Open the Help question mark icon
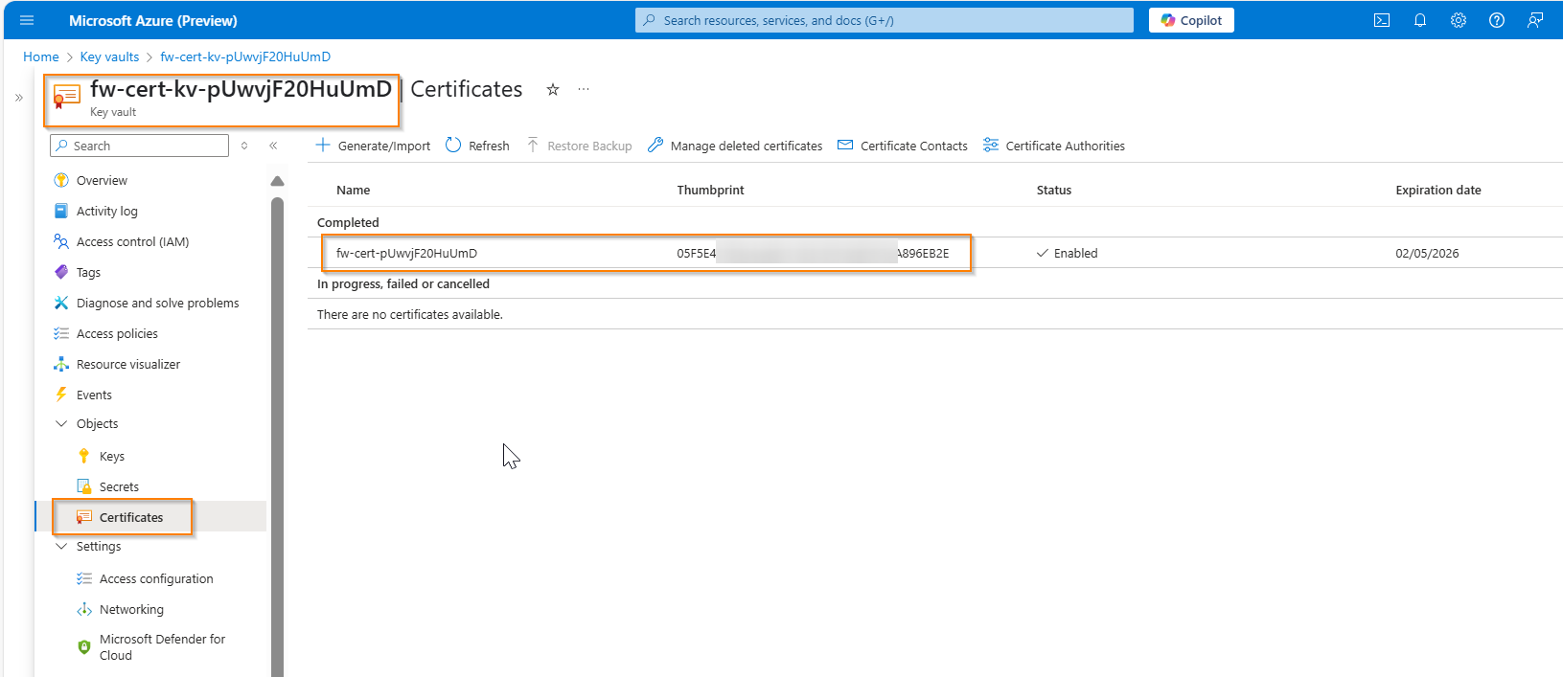Viewport: 1563px width, 677px height. 1497,20
